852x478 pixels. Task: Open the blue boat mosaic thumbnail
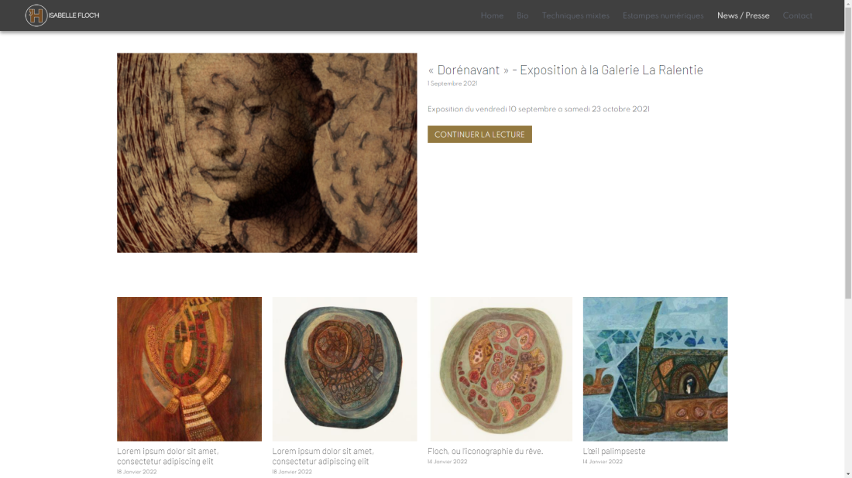coord(655,369)
